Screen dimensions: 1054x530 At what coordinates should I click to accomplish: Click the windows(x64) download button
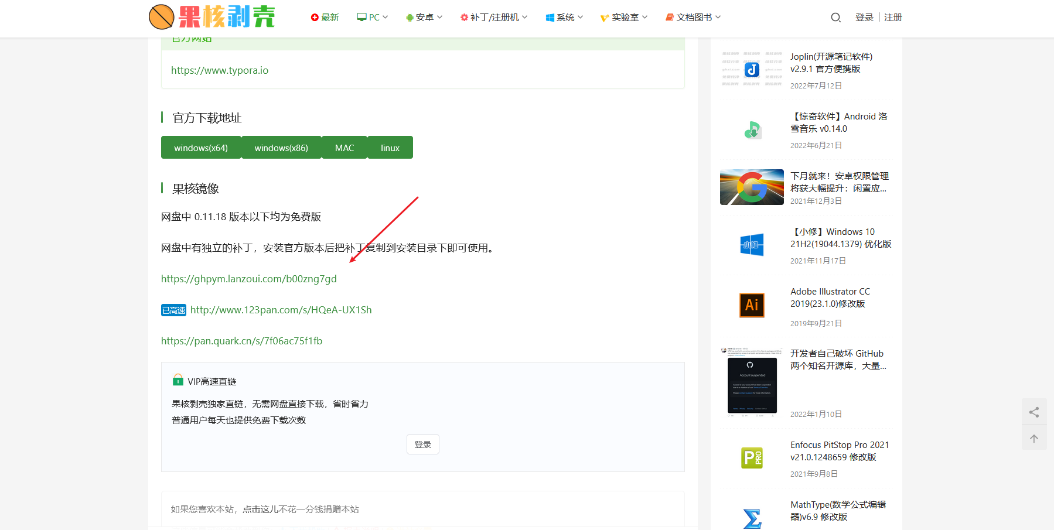pyautogui.click(x=201, y=148)
